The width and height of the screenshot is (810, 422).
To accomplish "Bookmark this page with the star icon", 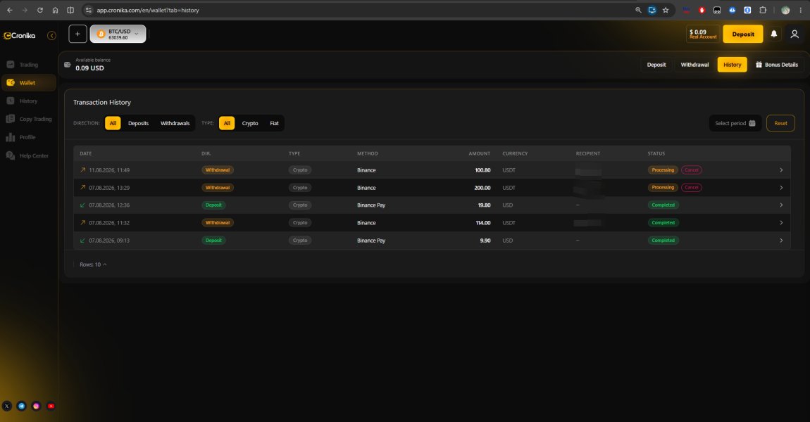I will 666,10.
